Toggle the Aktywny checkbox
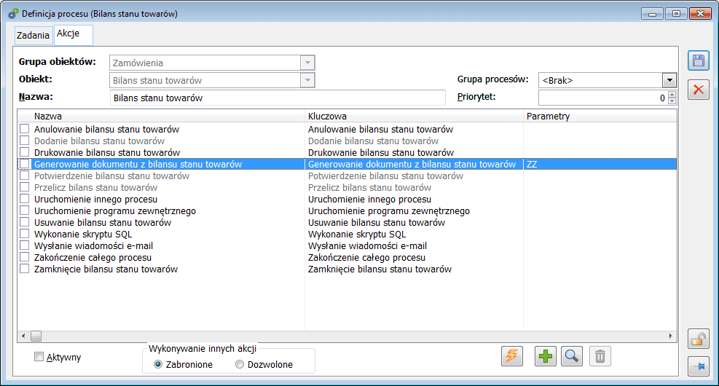Screen dimensions: 719x386 [39, 357]
